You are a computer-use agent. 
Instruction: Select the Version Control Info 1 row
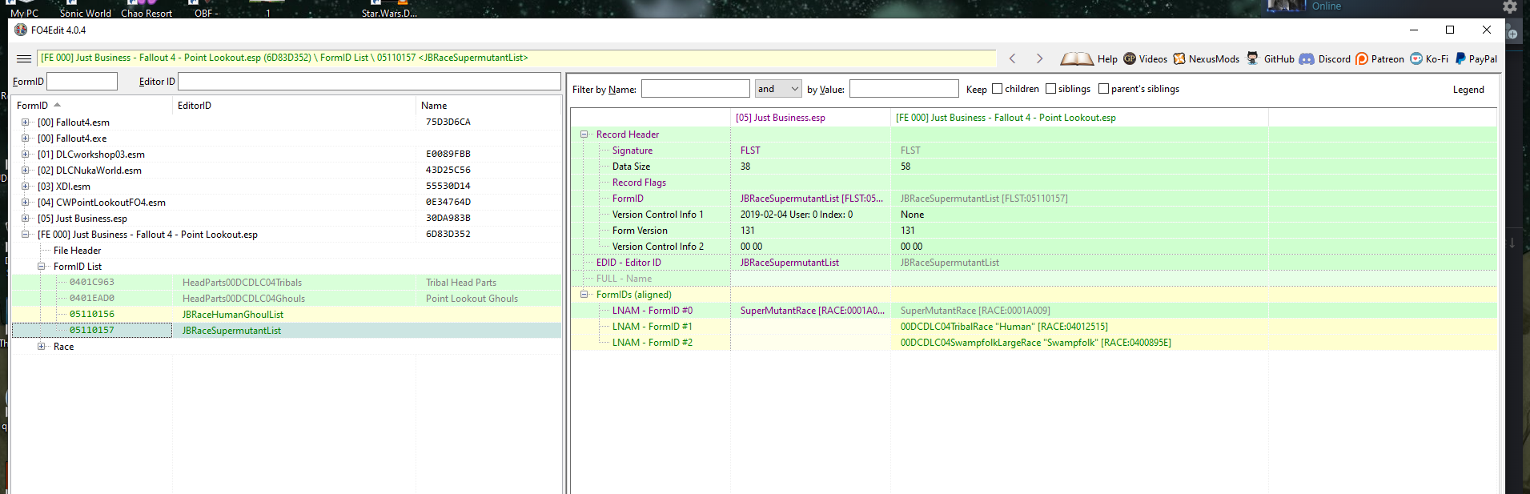point(1034,215)
